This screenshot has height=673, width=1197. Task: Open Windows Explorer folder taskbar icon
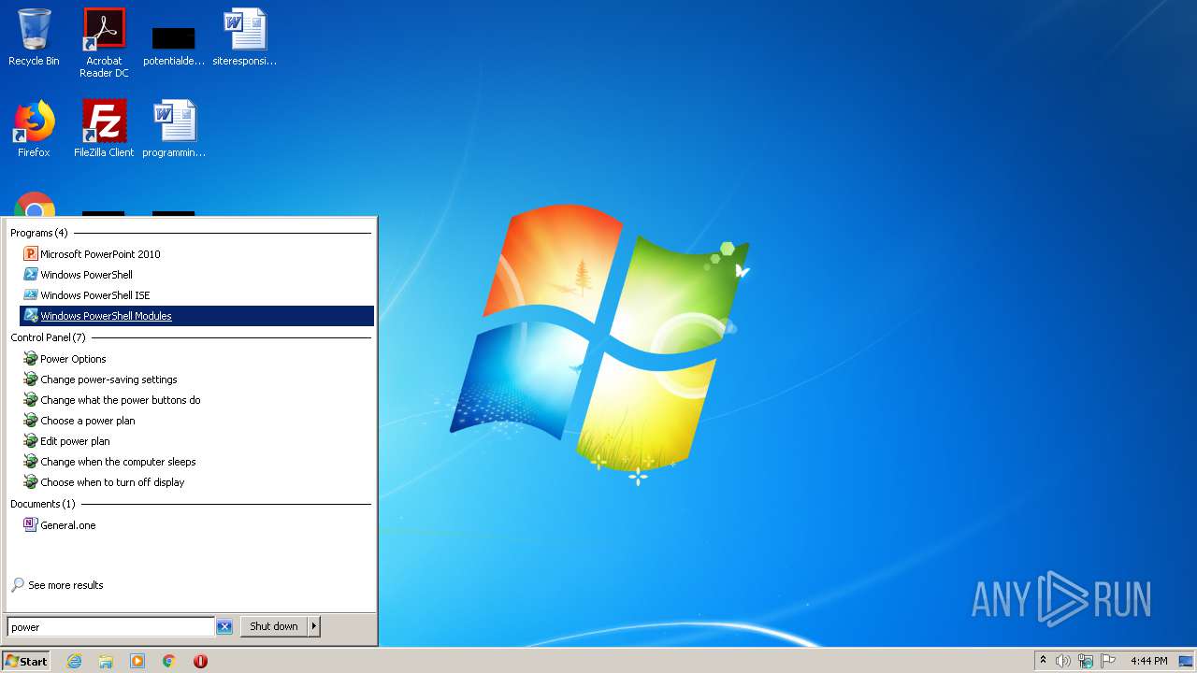106,661
